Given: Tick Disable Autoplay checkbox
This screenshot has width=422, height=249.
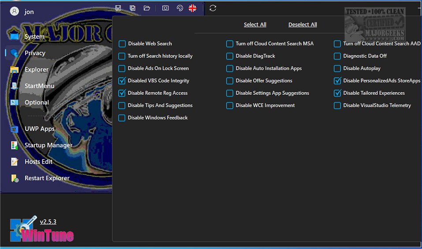Looking at the screenshot, I should (x=337, y=68).
